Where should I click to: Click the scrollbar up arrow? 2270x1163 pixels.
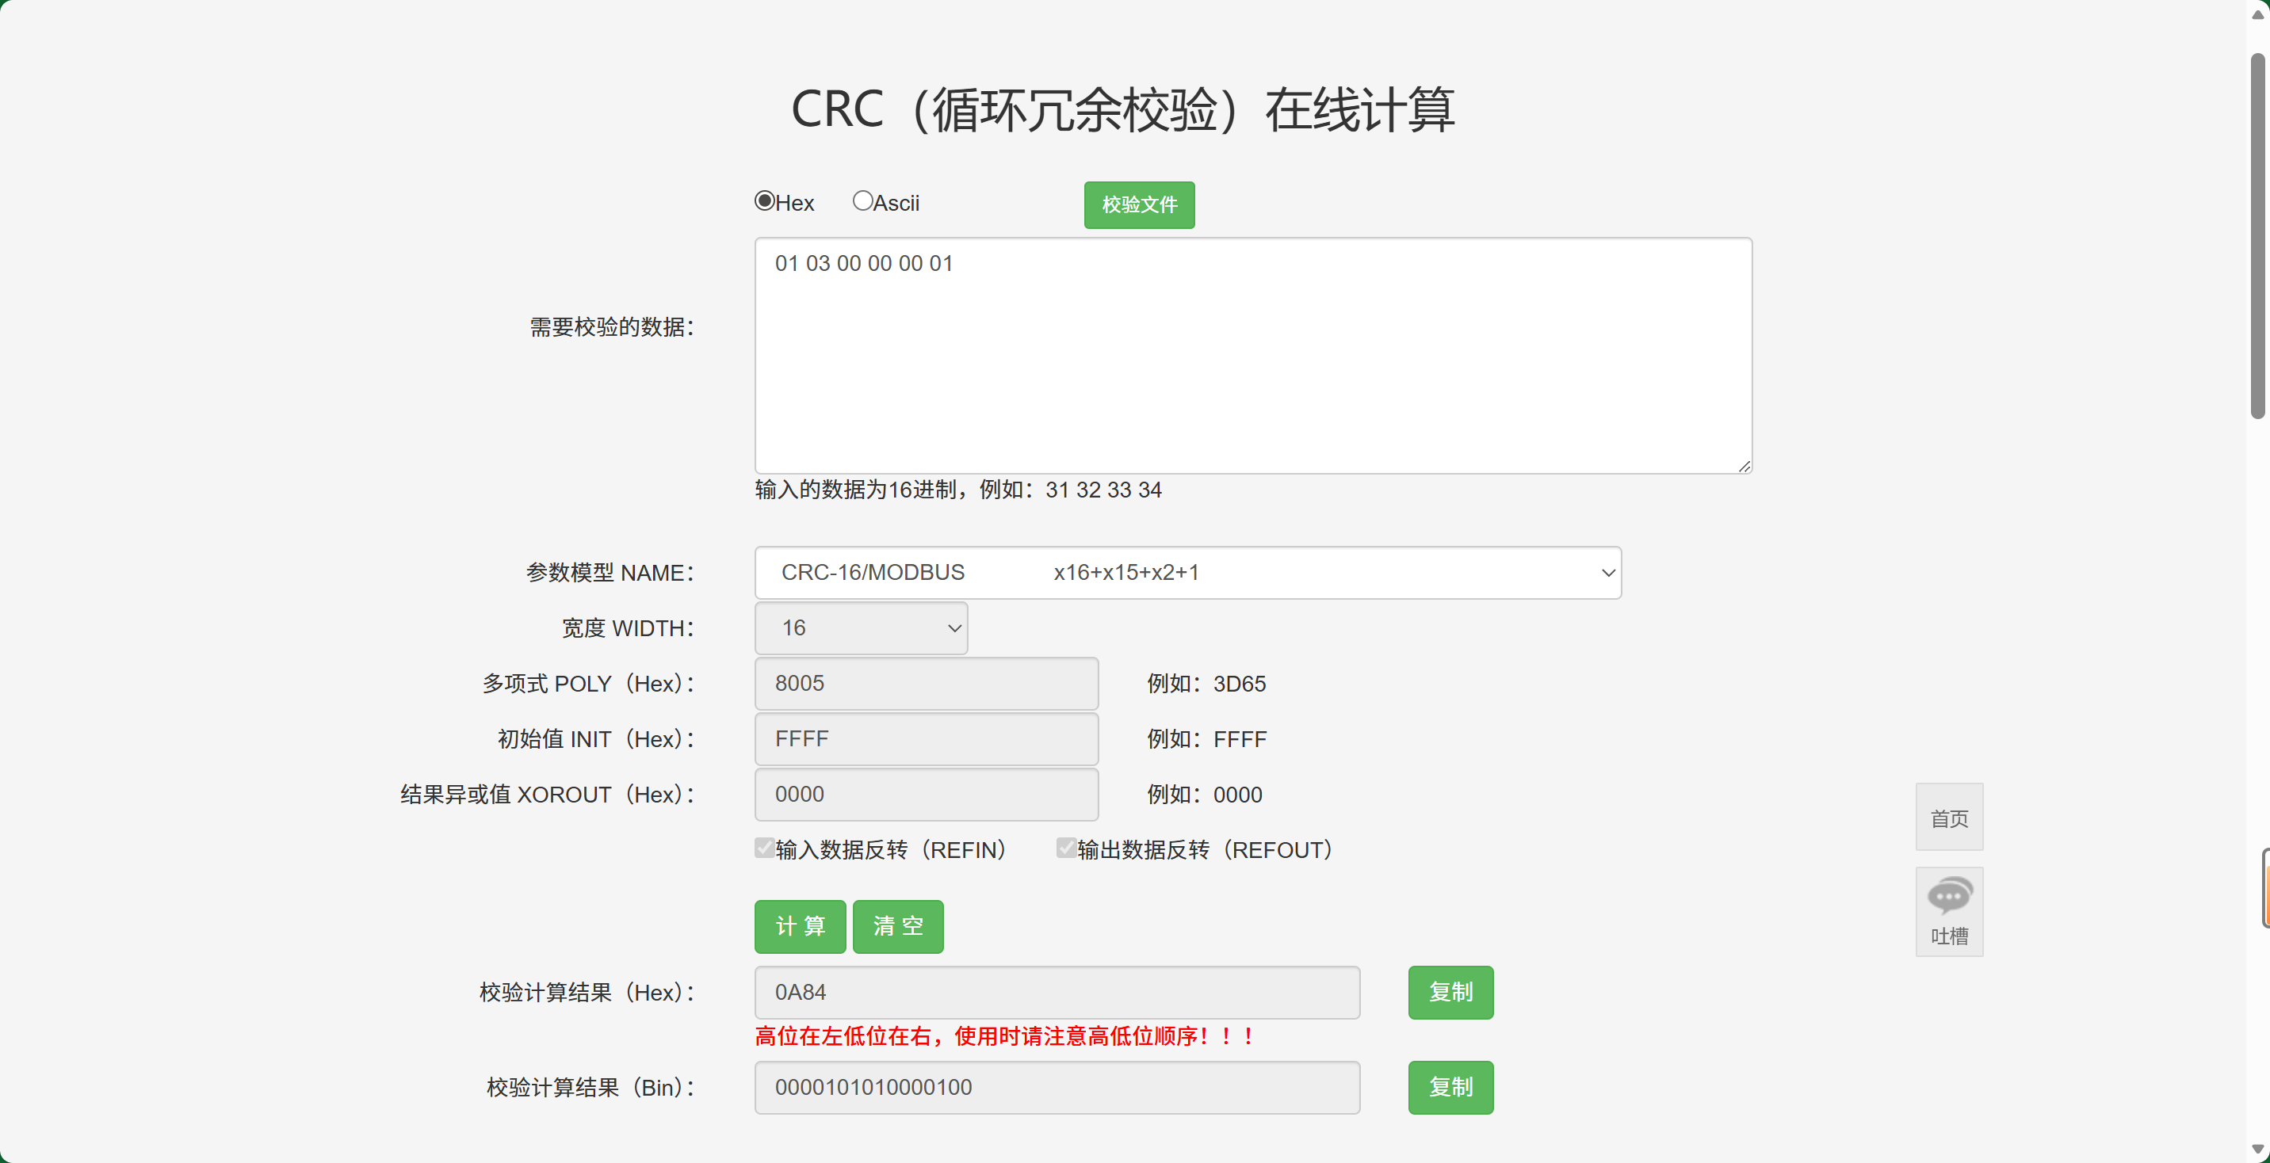pyautogui.click(x=2257, y=15)
